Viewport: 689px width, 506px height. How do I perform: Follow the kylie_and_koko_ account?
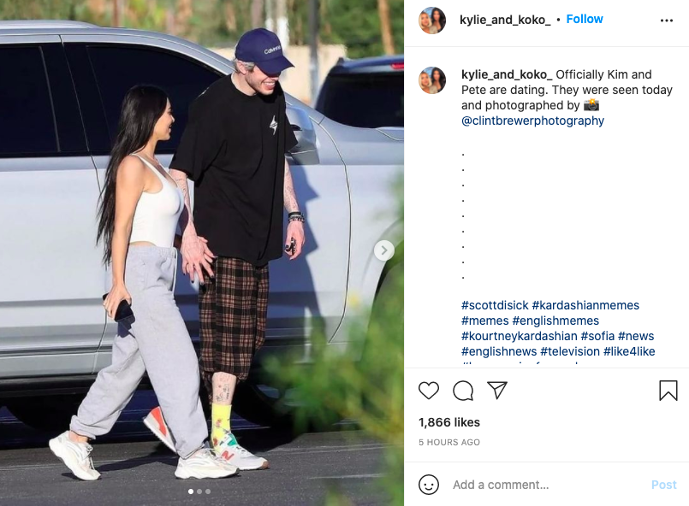(x=585, y=20)
